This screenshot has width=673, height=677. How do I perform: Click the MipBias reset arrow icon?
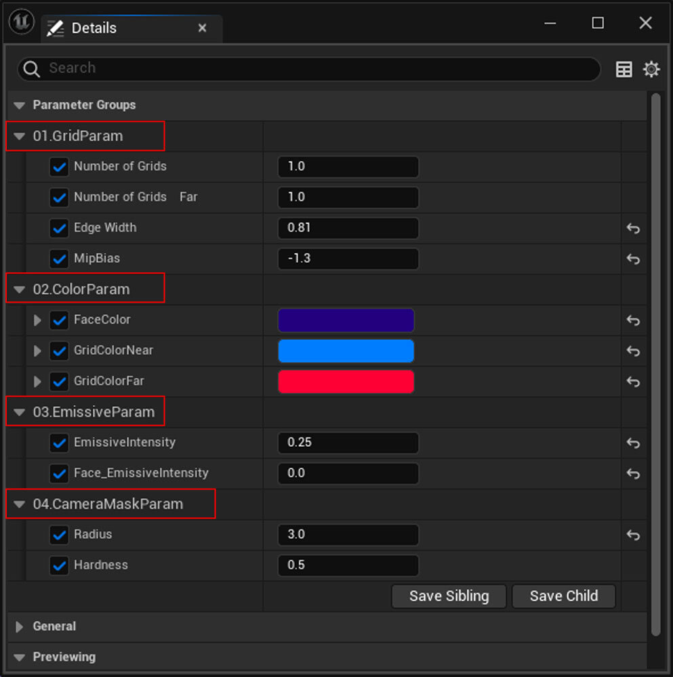pos(633,259)
